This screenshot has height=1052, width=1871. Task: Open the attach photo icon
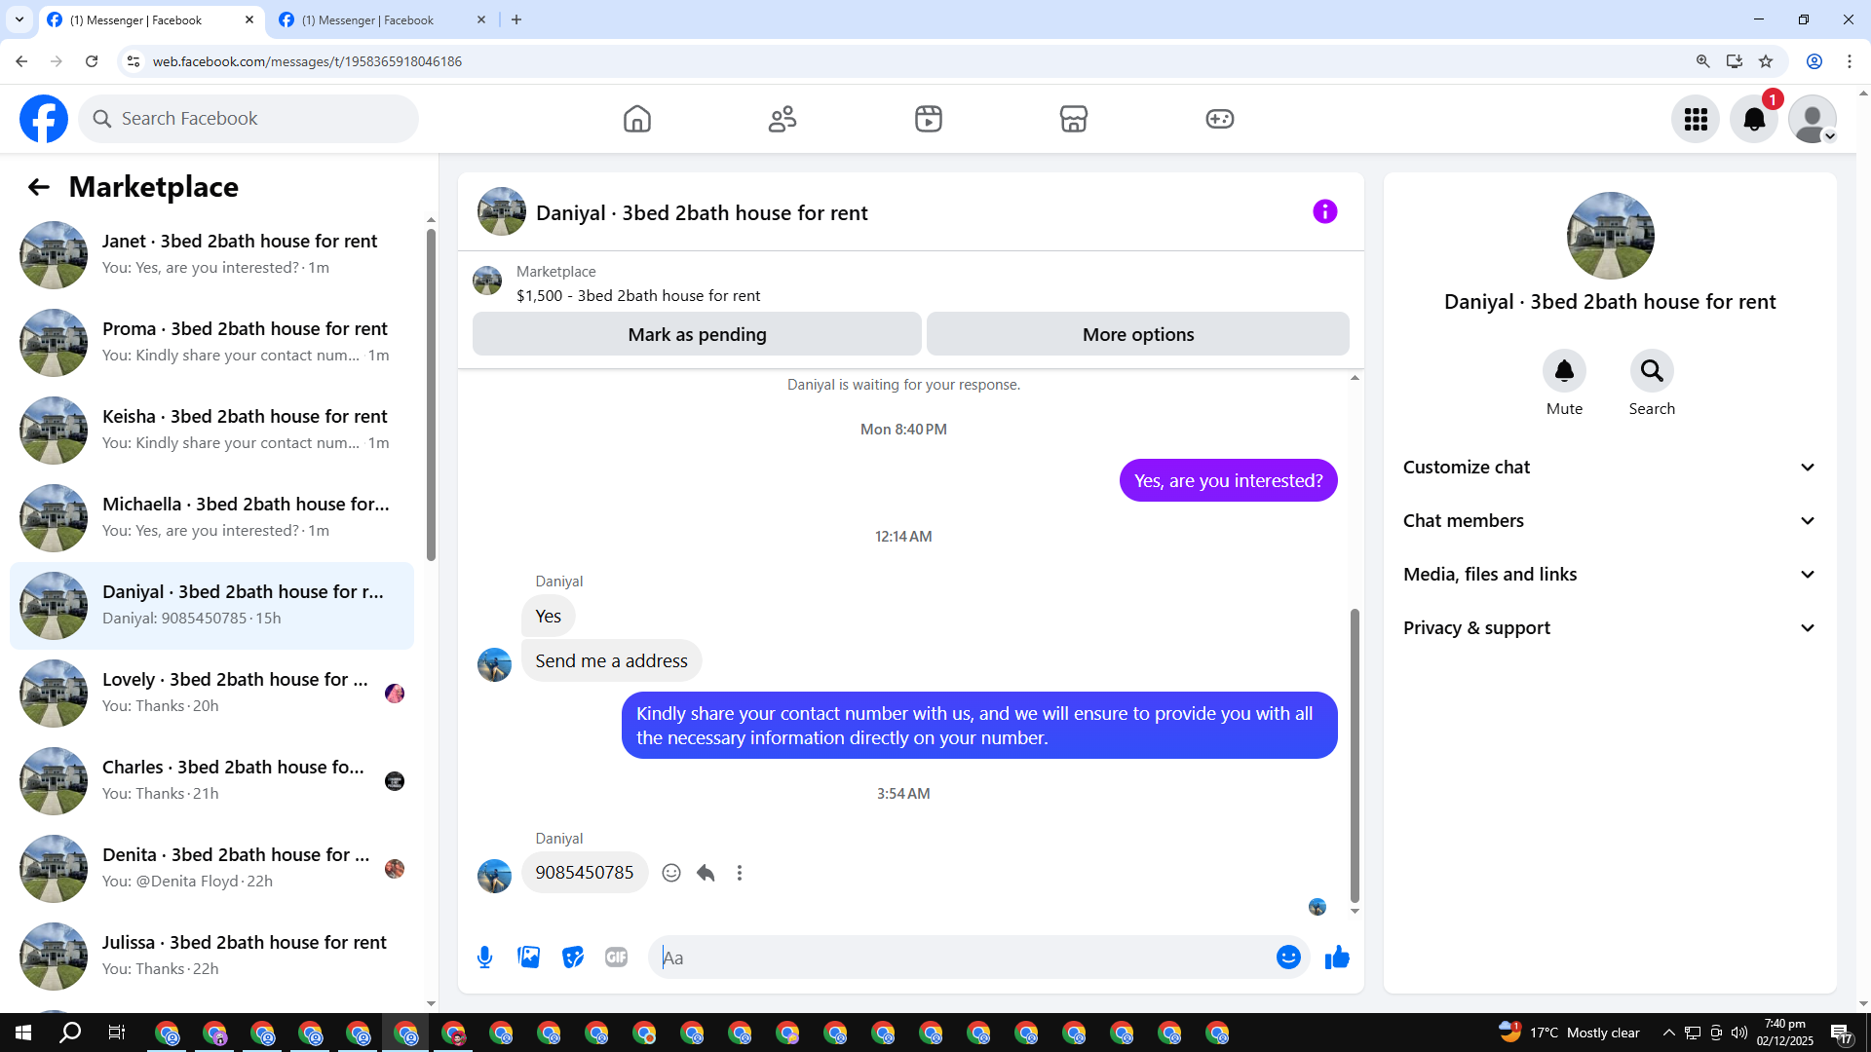point(529,958)
